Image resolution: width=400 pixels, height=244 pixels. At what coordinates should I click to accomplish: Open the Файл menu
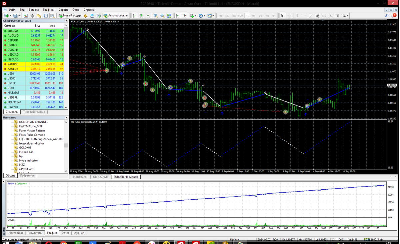pos(12,10)
